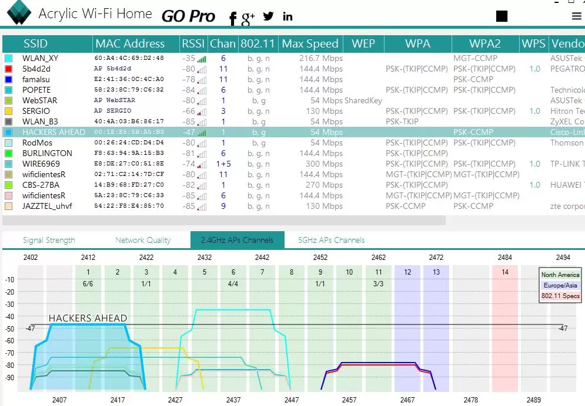Screen dimensions: 585x406
Task: Sort by the SSID column header
Action: coord(48,43)
